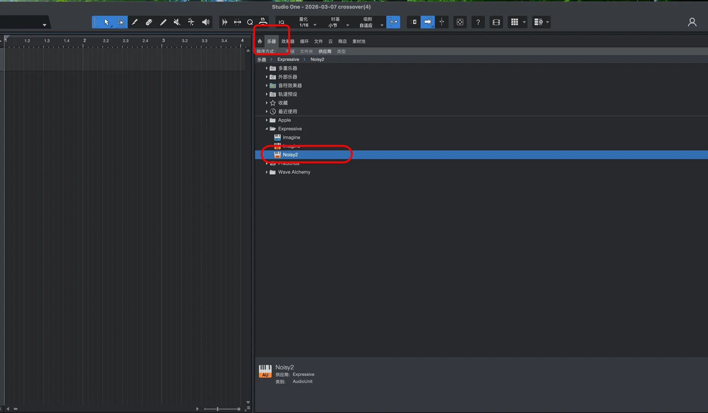The height and width of the screenshot is (413, 708).
Task: Switch to the 循环 browser tab
Action: [x=304, y=41]
